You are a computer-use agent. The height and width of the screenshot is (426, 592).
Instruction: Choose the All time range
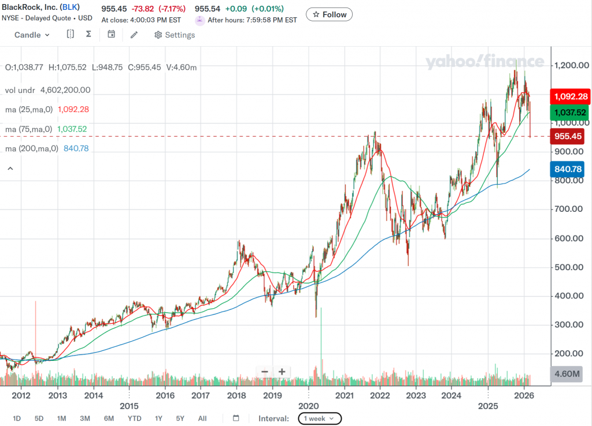(202, 418)
